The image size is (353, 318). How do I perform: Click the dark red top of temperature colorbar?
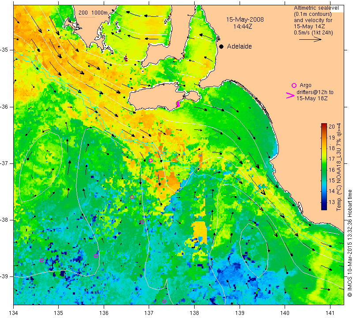pos(324,125)
